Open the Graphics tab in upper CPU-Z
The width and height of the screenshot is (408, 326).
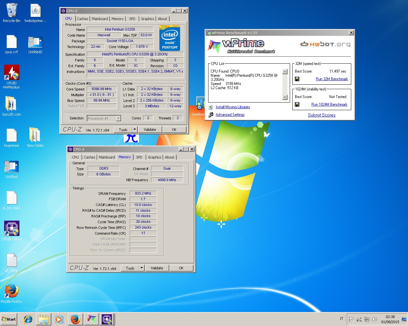[x=148, y=19]
